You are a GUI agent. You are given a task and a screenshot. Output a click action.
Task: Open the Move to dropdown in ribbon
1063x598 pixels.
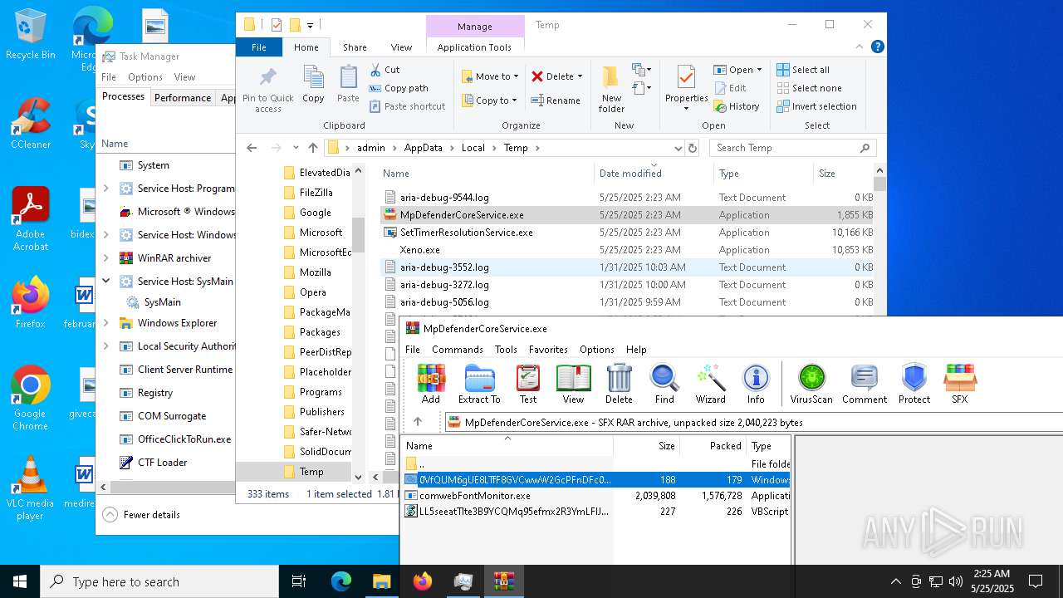(x=490, y=76)
